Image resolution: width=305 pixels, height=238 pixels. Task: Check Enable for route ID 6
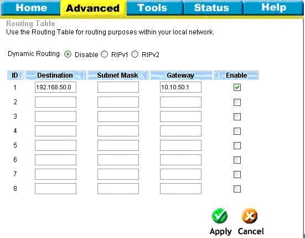coord(237,160)
